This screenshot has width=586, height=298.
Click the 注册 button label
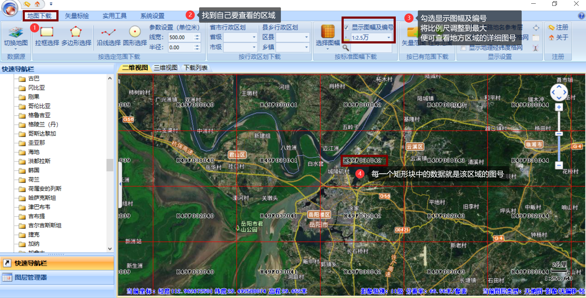pyautogui.click(x=562, y=28)
